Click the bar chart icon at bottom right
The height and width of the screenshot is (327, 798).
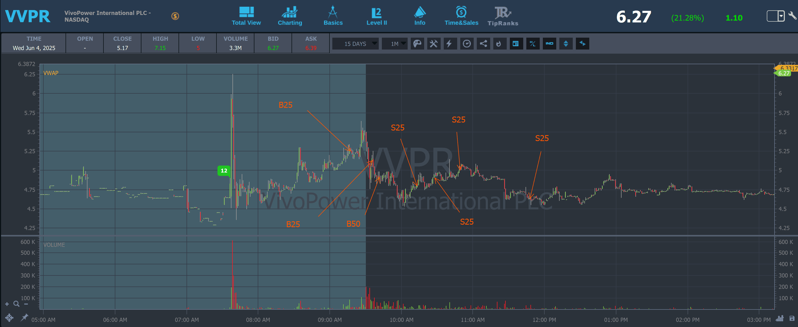[780, 318]
